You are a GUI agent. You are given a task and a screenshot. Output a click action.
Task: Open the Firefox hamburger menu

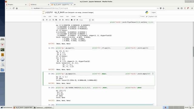click(x=192, y=8)
